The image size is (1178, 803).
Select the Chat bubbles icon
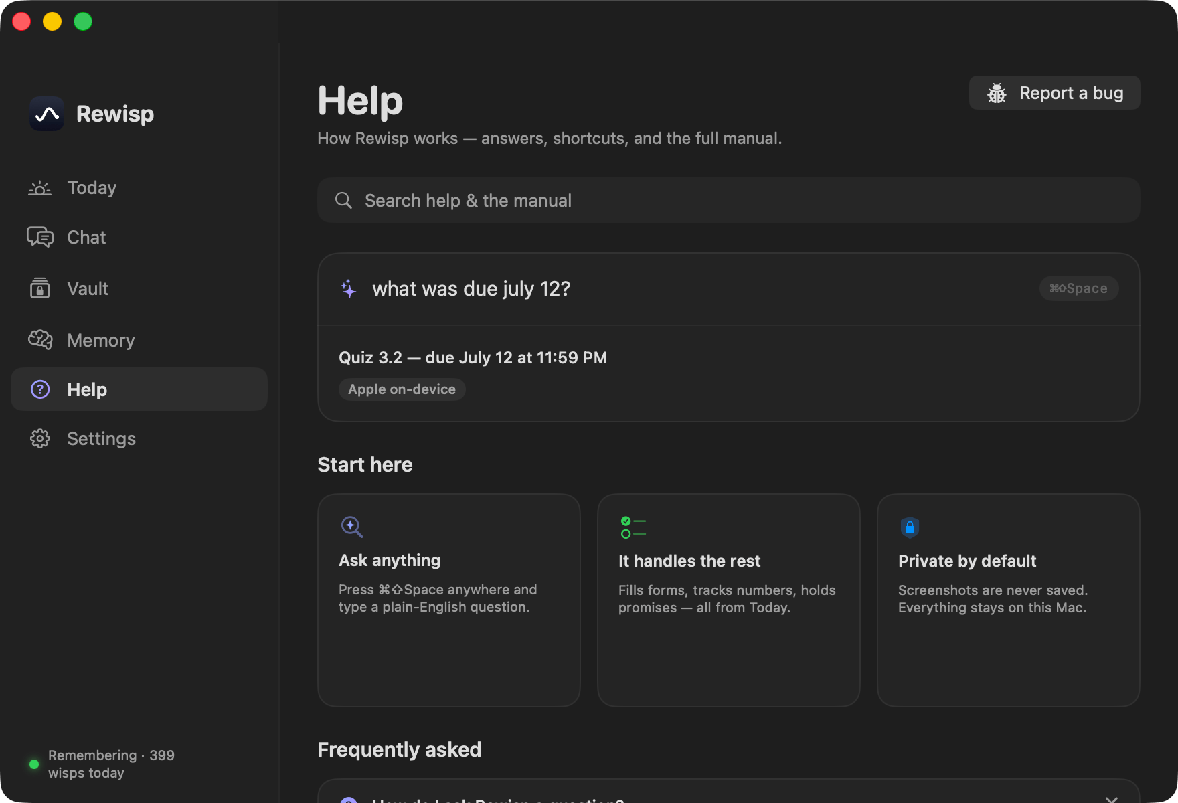[40, 237]
